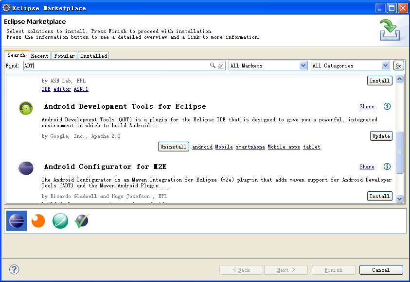Open info for Android Development Tools for Eclipse
The height and width of the screenshot is (282, 410).
coord(387,106)
